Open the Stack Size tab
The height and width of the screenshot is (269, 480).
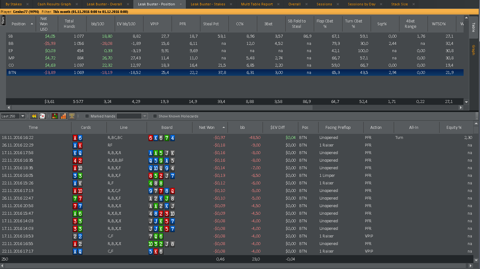click(399, 4)
